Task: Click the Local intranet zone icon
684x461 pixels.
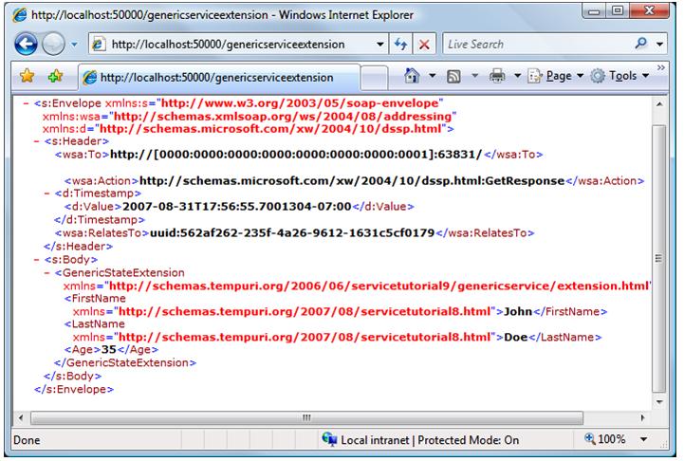Action: (x=329, y=439)
